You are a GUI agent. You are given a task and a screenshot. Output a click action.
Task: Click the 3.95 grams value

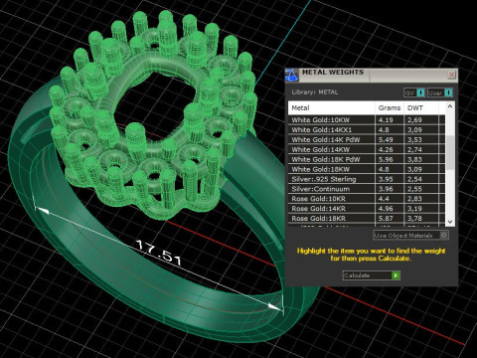click(386, 179)
